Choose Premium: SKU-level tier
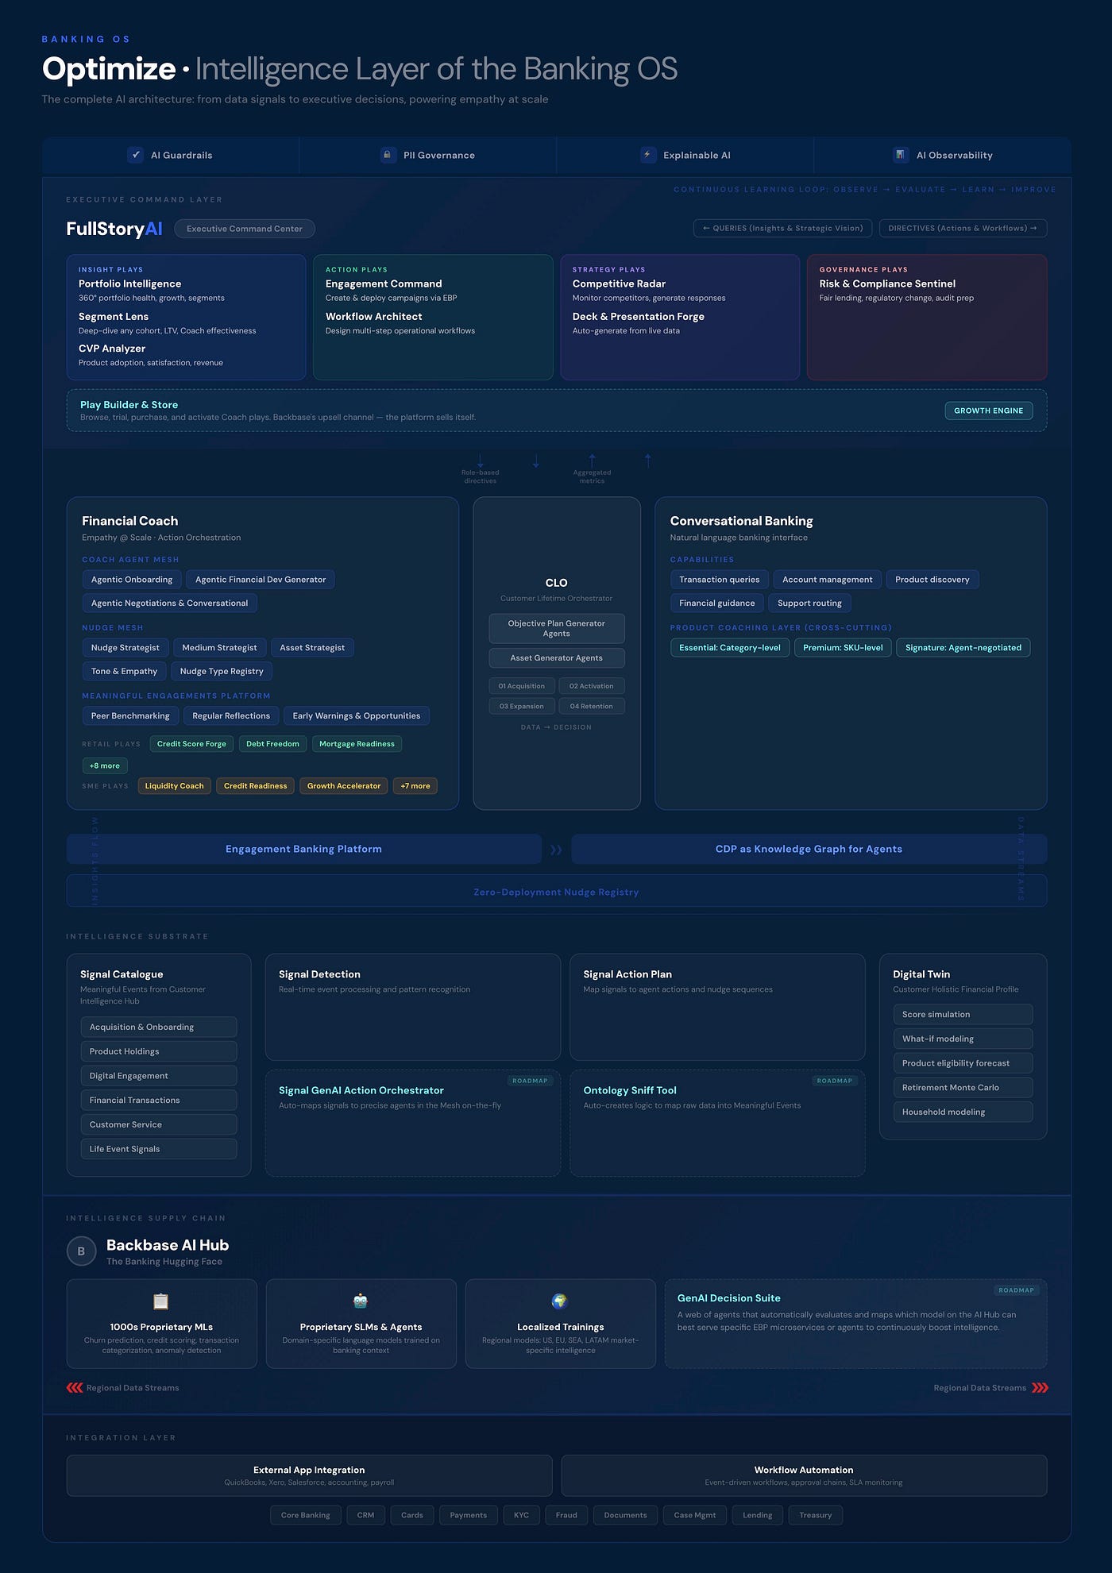The width and height of the screenshot is (1112, 1573). [x=843, y=648]
